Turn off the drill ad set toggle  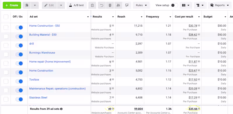(x=19, y=45)
